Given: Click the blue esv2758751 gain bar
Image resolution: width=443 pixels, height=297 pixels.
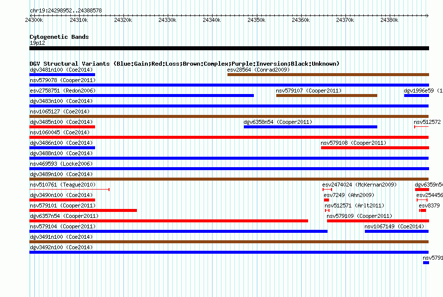Looking at the screenshot, I should coord(141,96).
